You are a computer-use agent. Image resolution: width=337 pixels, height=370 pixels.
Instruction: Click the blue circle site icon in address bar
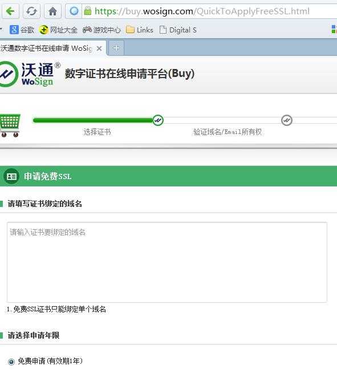click(74, 11)
